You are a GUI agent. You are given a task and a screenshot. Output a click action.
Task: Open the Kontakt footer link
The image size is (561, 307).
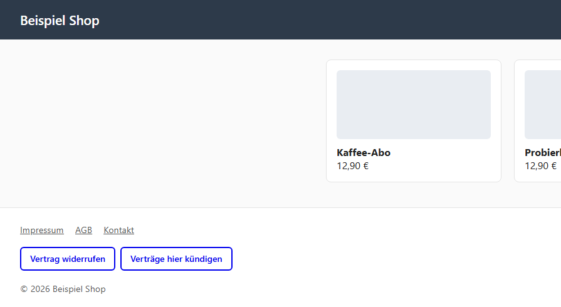click(119, 230)
